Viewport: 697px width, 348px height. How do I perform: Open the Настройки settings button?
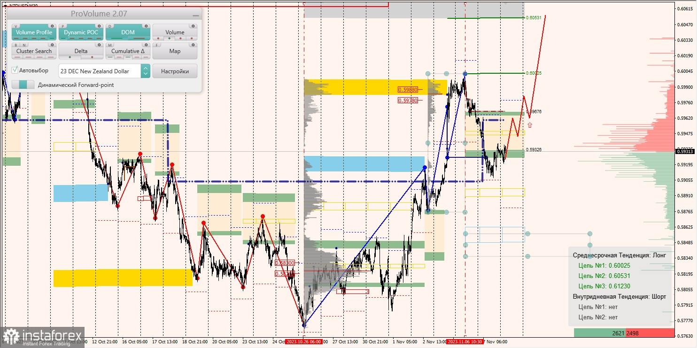175,71
